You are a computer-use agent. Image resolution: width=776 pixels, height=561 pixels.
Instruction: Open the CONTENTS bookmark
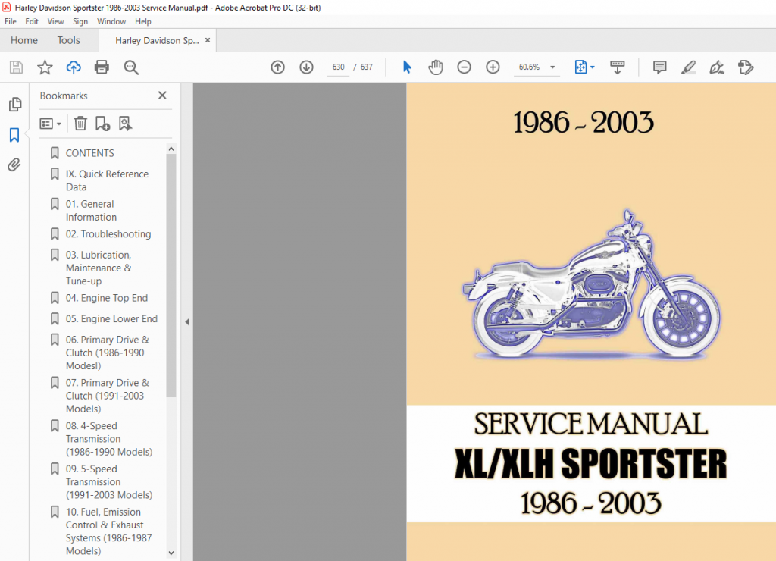[90, 153]
